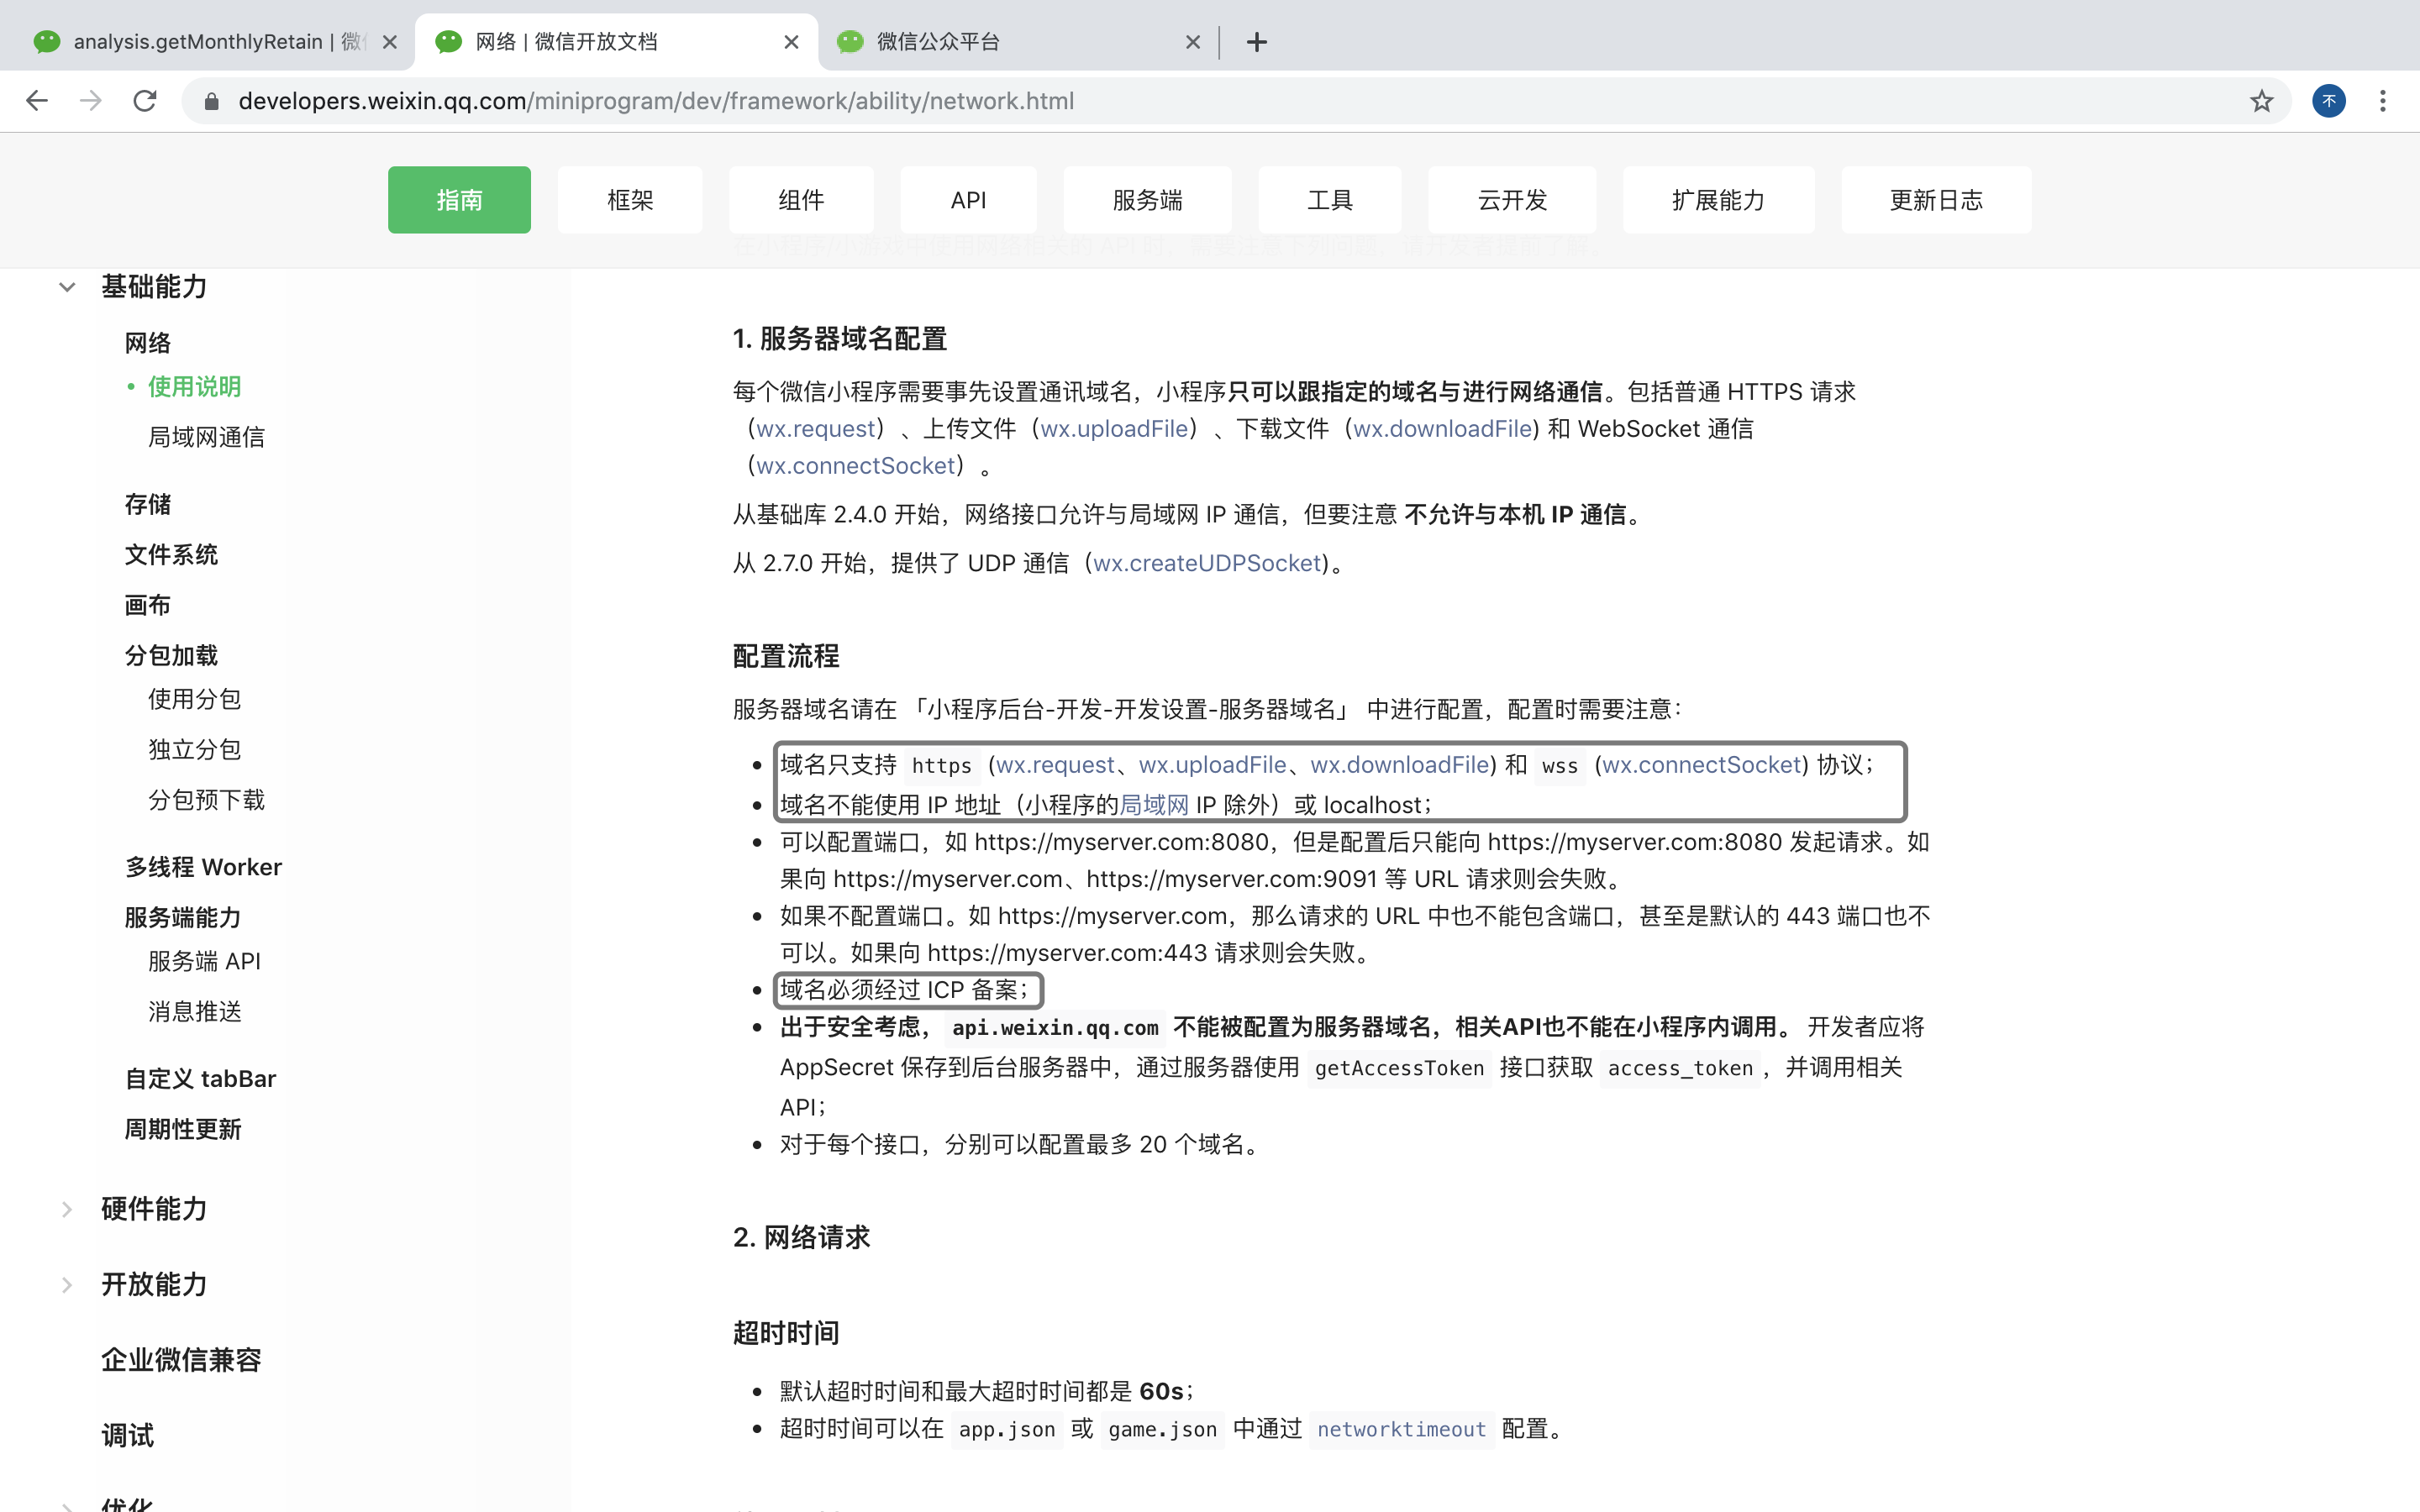The height and width of the screenshot is (1512, 2420).
Task: Bookmark this page with the star icon
Action: [x=2260, y=100]
